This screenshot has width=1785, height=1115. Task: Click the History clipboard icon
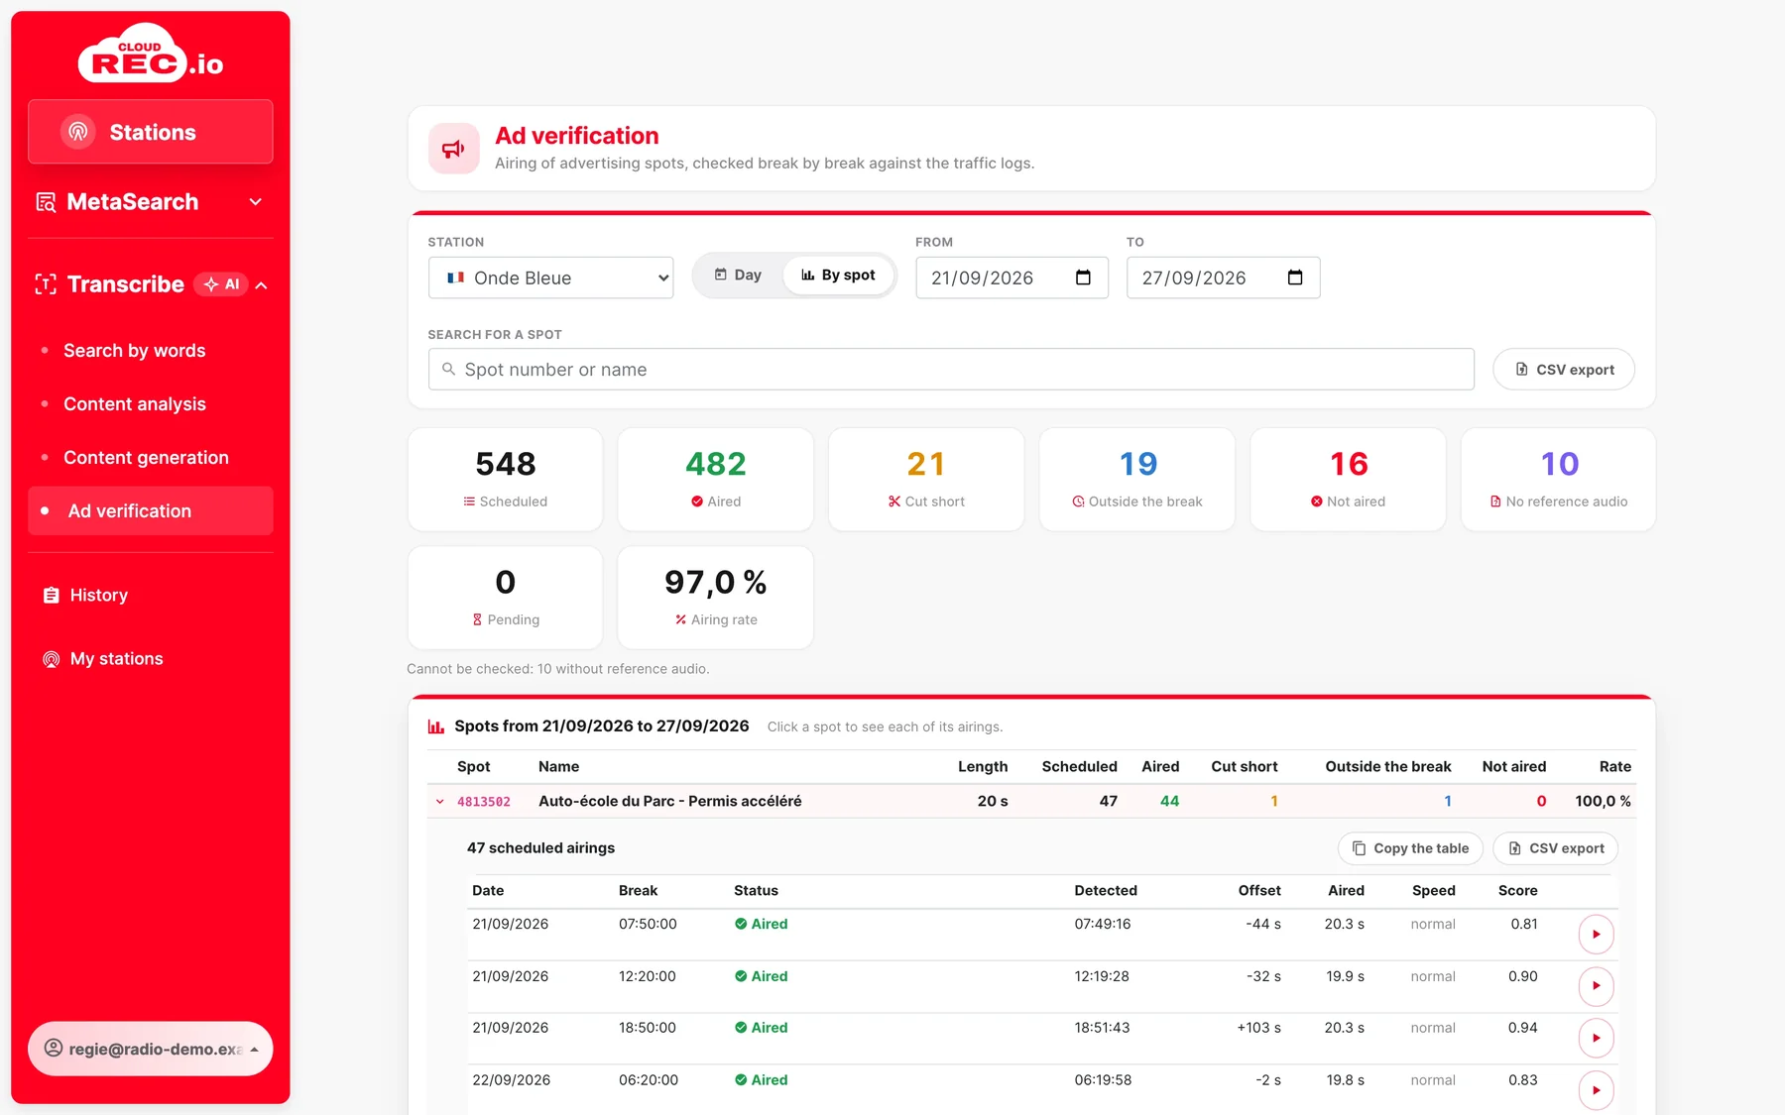[52, 596]
